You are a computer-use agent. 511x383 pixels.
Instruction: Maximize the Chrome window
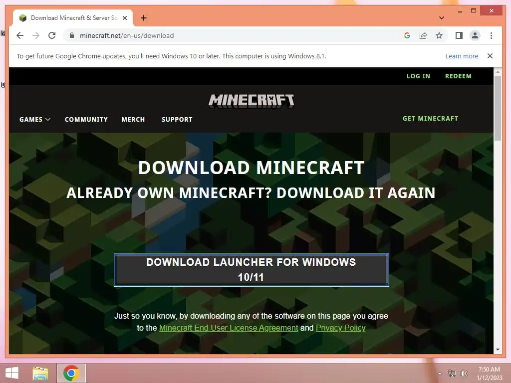pos(474,11)
